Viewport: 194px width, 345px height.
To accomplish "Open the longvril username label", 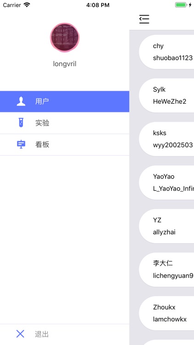I will tap(65, 64).
